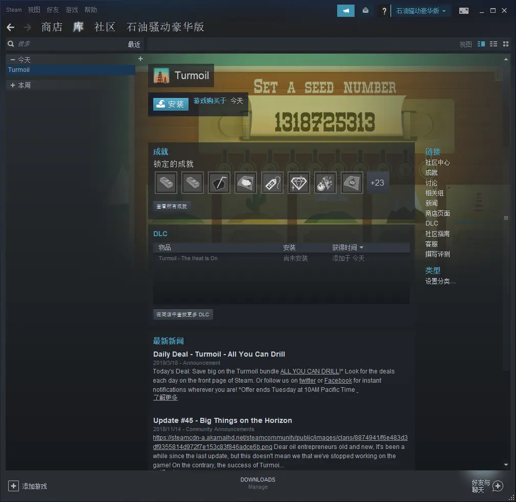Image resolution: width=516 pixels, height=502 pixels.
Task: Open the 新闻 link
Action: [x=431, y=204]
